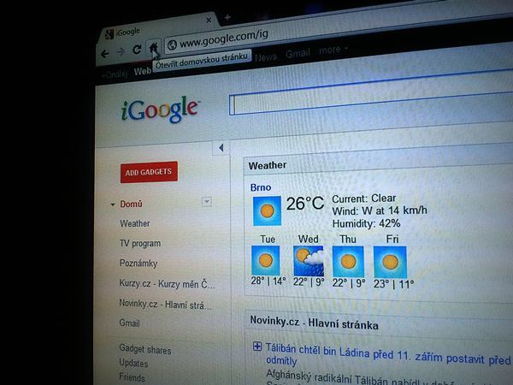Select the www.google.com/ig address field

coord(337,31)
